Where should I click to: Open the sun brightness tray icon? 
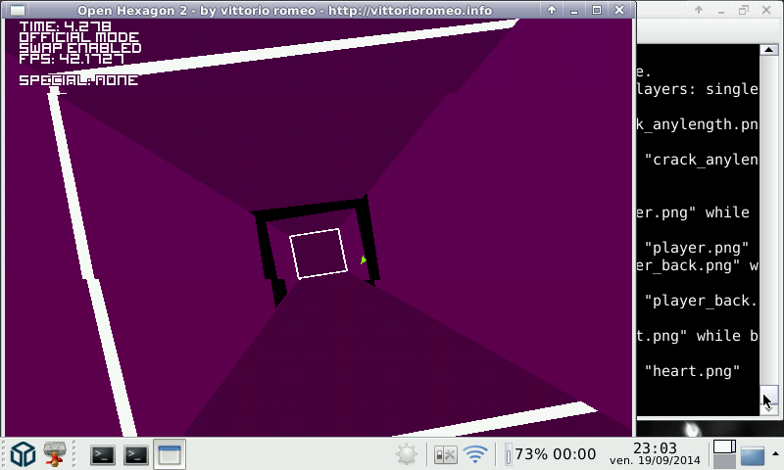(407, 454)
